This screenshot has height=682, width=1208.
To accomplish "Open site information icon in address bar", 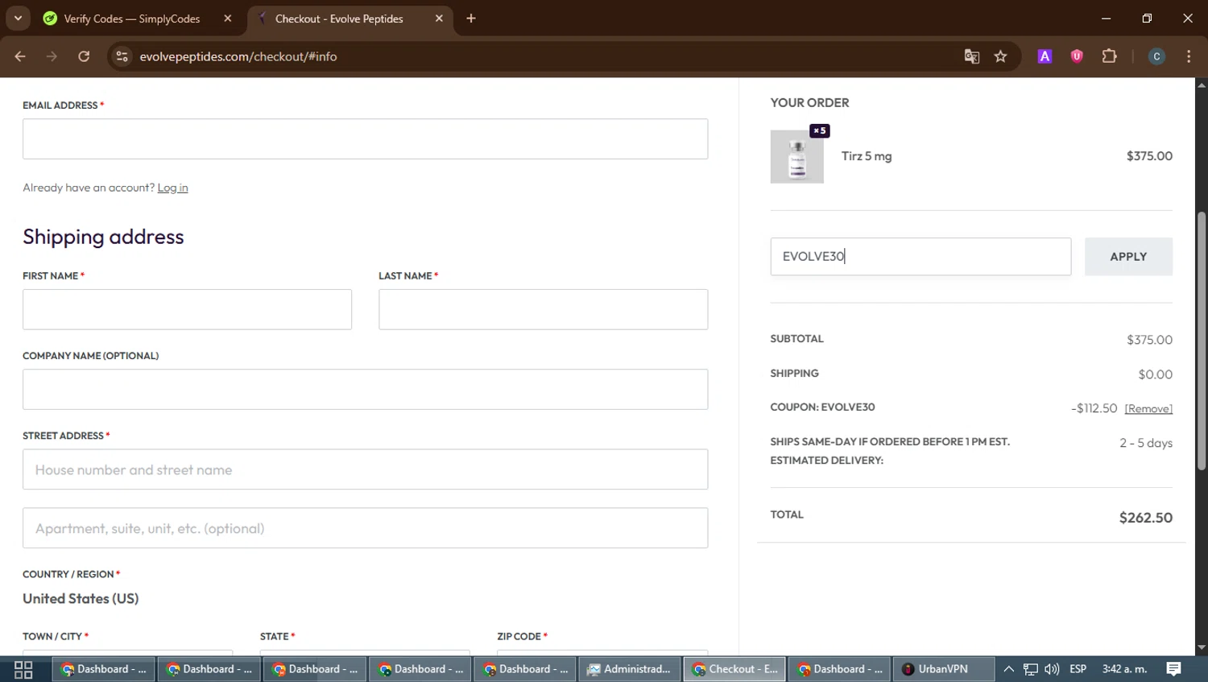I will [x=122, y=56].
